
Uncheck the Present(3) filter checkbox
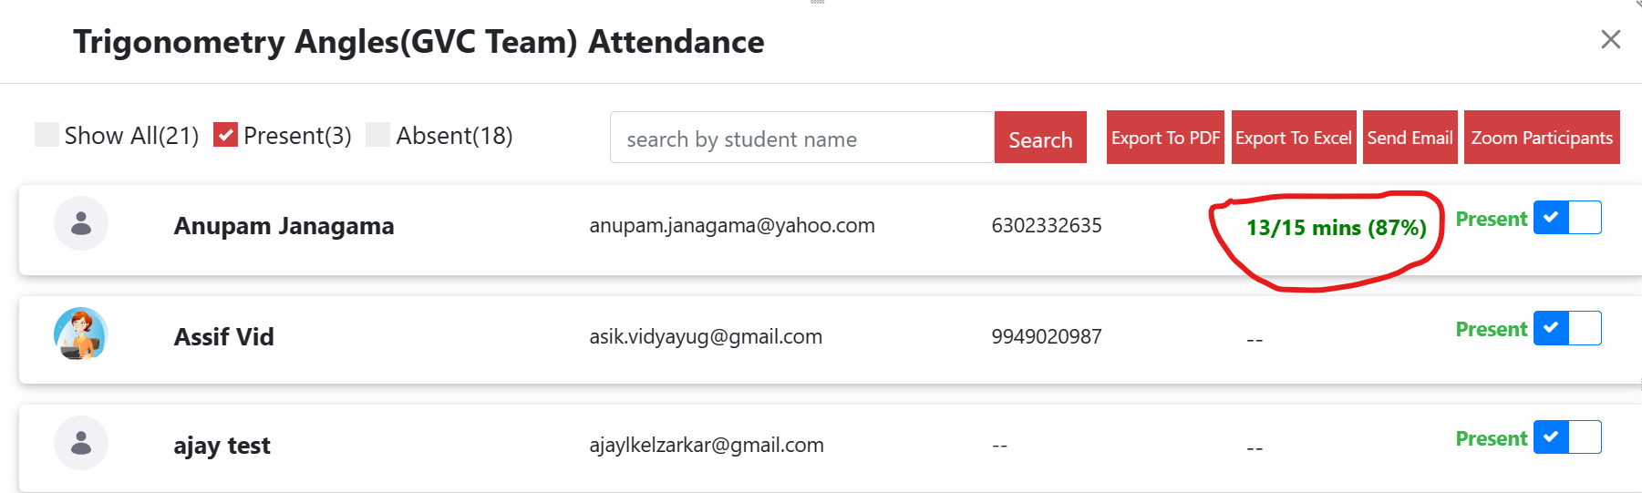pyautogui.click(x=225, y=135)
